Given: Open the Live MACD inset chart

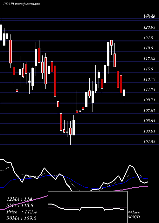Looking at the screenshot, I should (x=87, y=207).
